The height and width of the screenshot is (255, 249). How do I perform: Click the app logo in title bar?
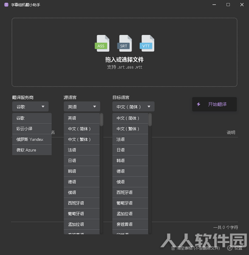[x=6, y=5]
